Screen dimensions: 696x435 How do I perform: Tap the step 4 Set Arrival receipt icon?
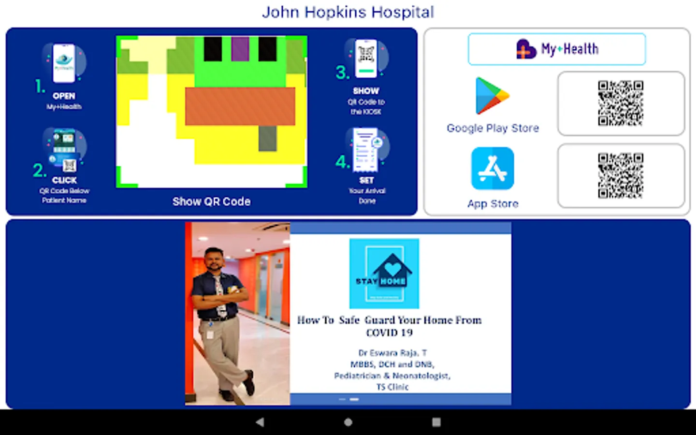click(x=367, y=150)
